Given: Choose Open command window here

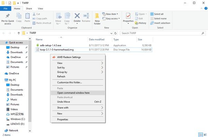Looking at the screenshot, I should [78, 93].
